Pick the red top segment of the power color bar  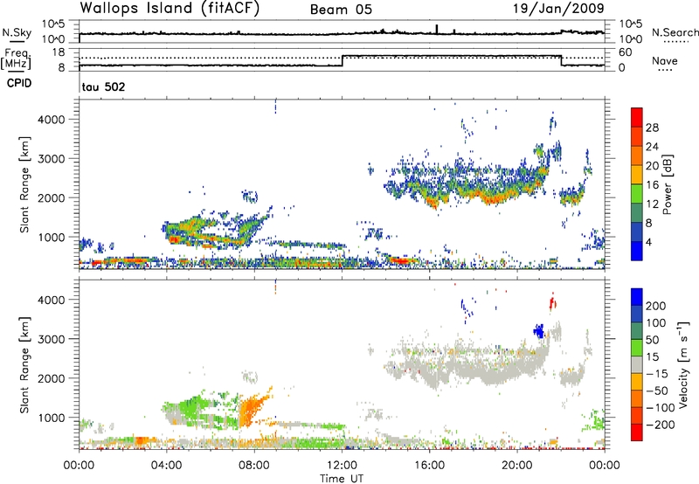637,118
